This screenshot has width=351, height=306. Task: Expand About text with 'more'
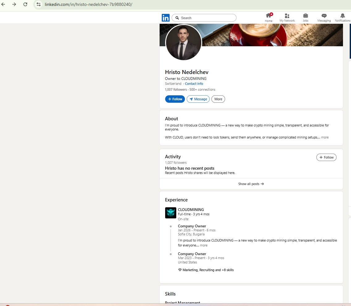point(325,137)
